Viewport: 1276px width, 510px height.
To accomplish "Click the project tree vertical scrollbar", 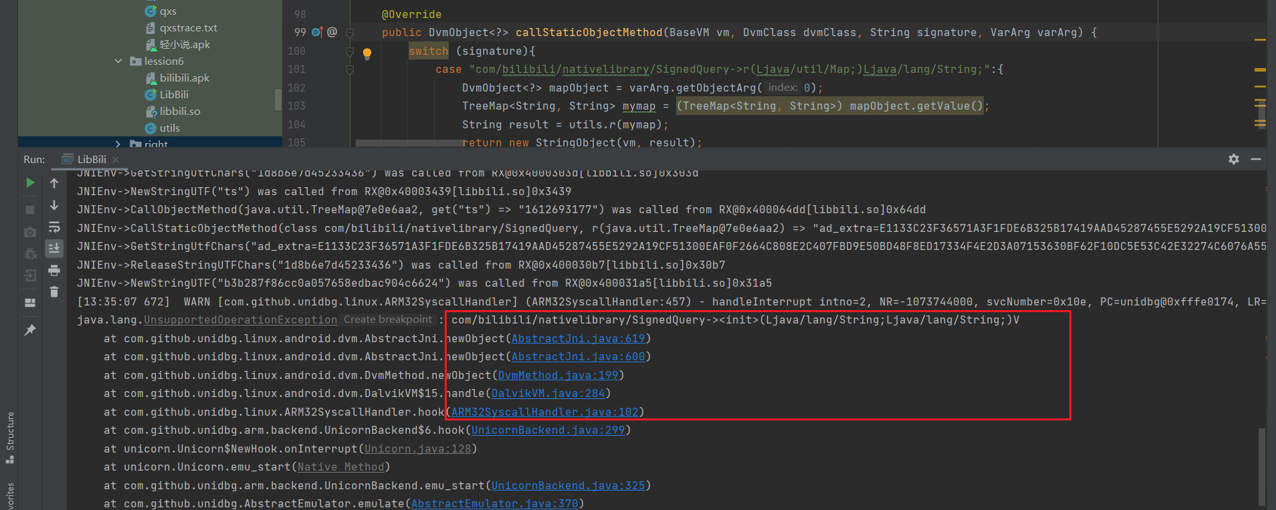I will click(278, 99).
